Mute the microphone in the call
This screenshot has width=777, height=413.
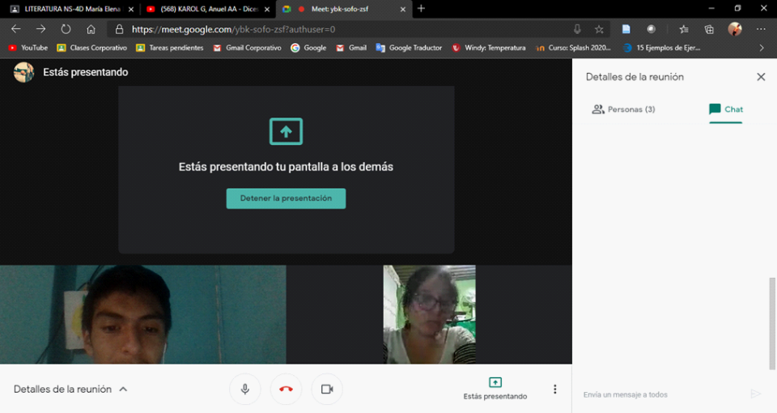tap(244, 390)
